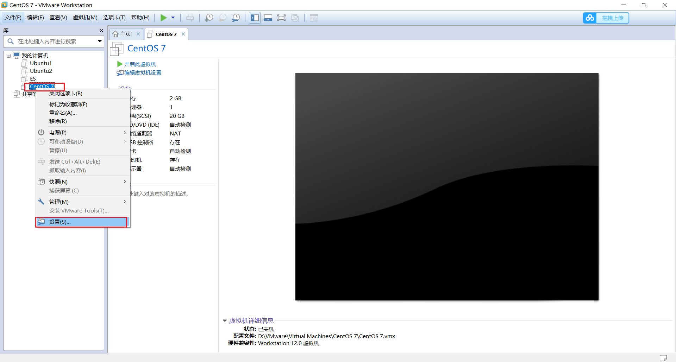Screen dimensions: 676x362
Task: Expand the 电源(P) submenu
Action: (83, 133)
